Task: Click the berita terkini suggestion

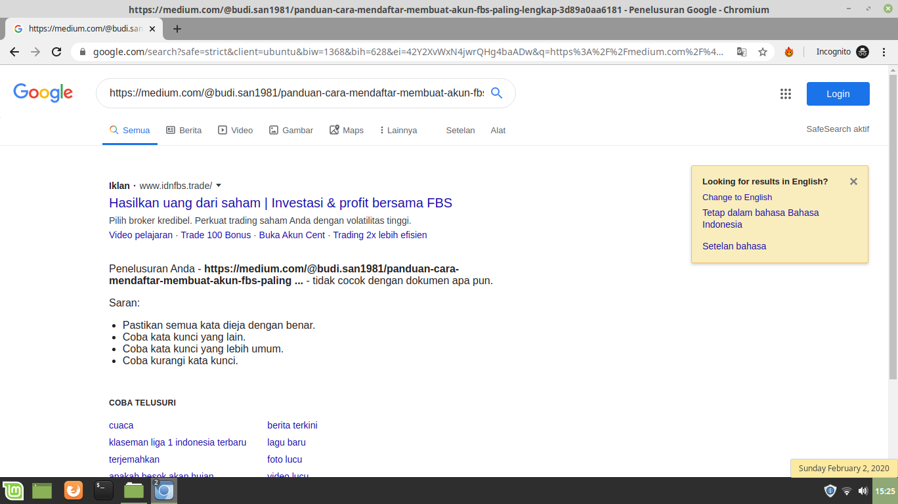Action: click(x=292, y=425)
